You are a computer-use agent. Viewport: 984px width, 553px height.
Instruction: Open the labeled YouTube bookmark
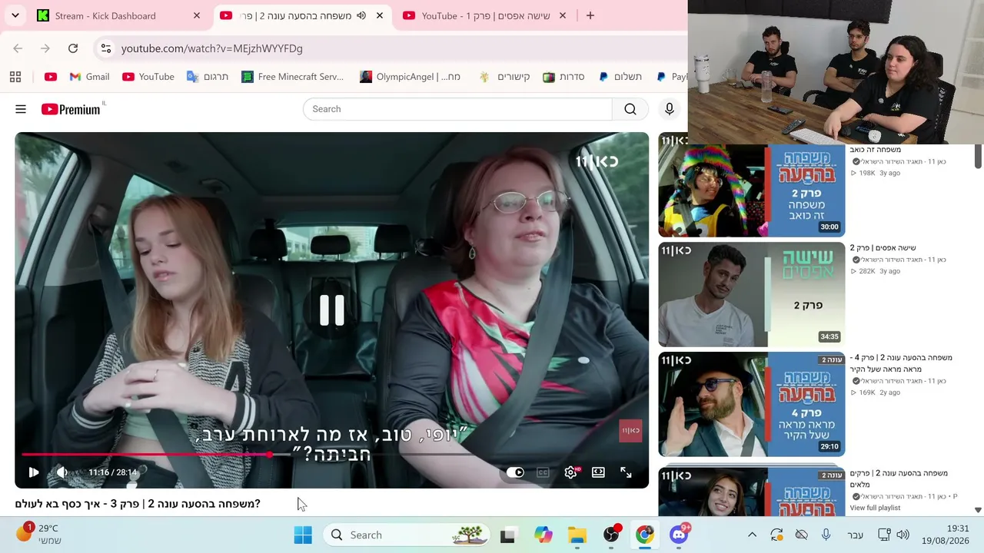pyautogui.click(x=148, y=77)
